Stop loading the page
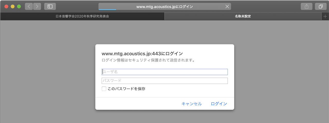 (227, 6)
